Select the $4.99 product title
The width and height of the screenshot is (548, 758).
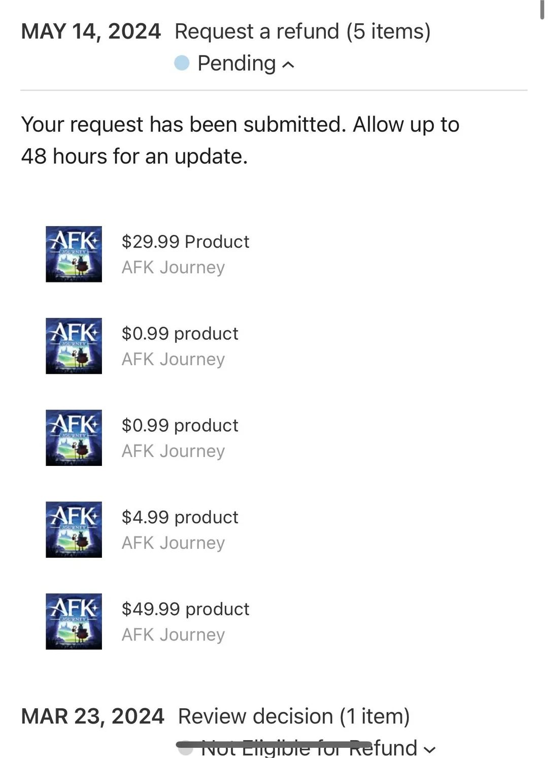[180, 517]
